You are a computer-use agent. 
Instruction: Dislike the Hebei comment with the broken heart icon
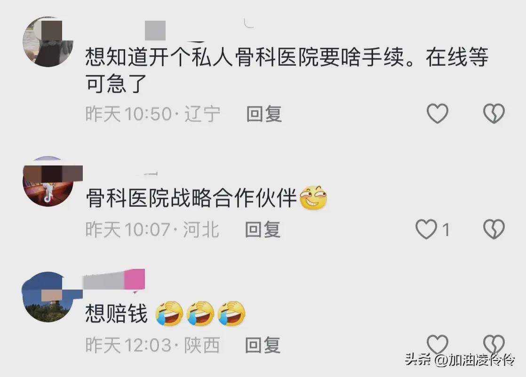pos(494,229)
